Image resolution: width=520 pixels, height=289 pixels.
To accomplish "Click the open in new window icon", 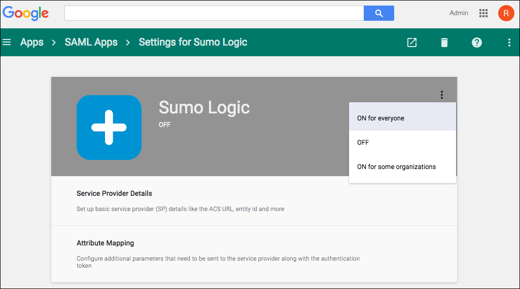I will 412,43.
